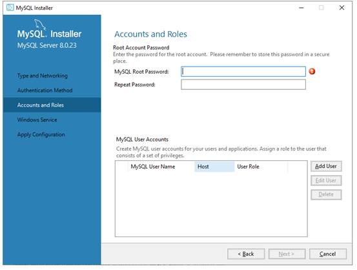Go back with the Back button
Image resolution: width=357 pixels, height=270 pixels.
tap(246, 254)
